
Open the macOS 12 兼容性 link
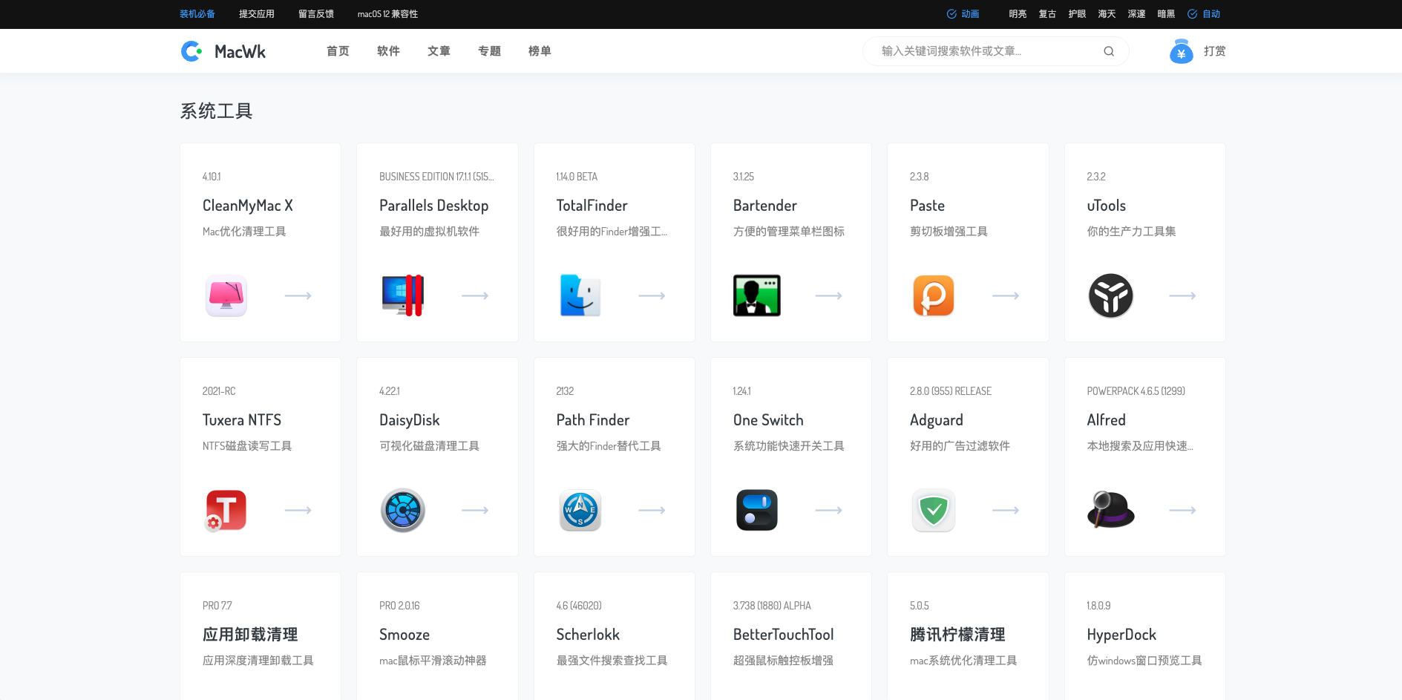(x=387, y=14)
